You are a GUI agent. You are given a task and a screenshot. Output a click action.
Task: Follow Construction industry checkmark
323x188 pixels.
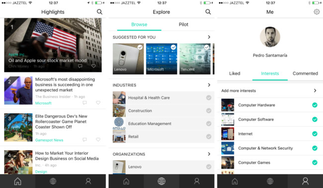(x=209, y=111)
